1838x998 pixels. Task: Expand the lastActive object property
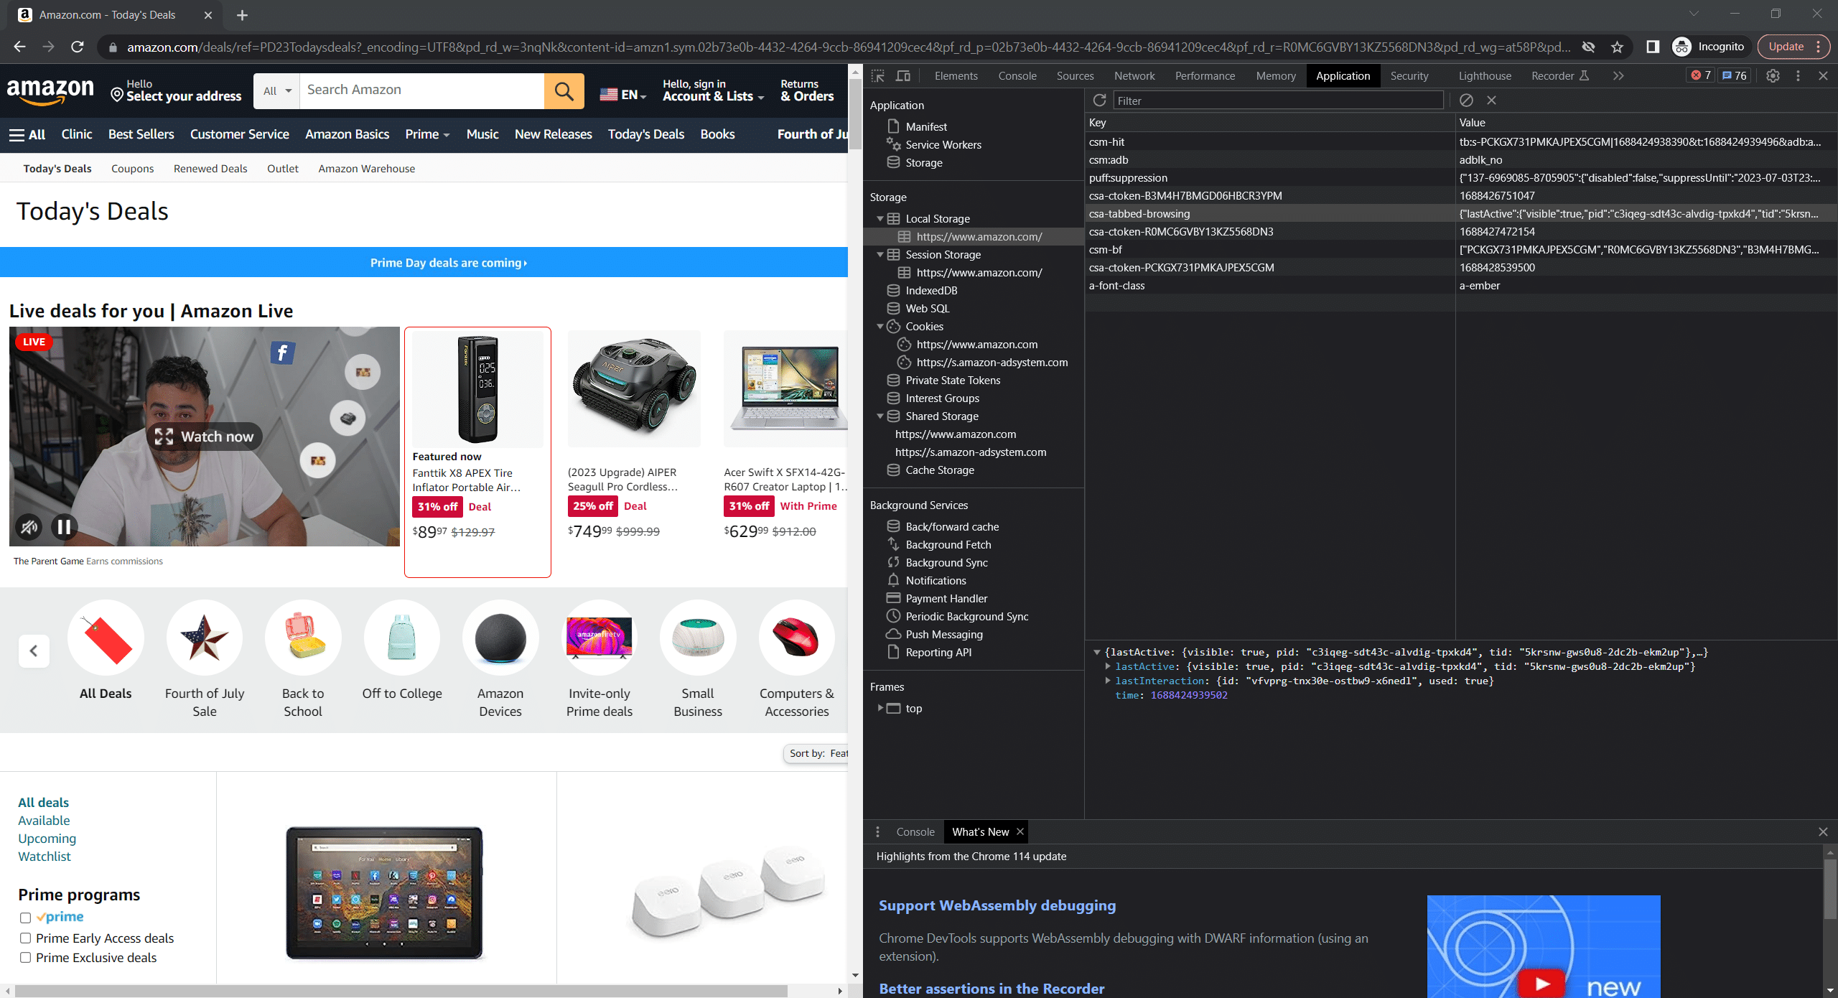coord(1108,666)
